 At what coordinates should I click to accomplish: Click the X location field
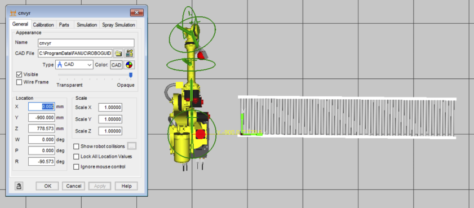click(x=42, y=107)
